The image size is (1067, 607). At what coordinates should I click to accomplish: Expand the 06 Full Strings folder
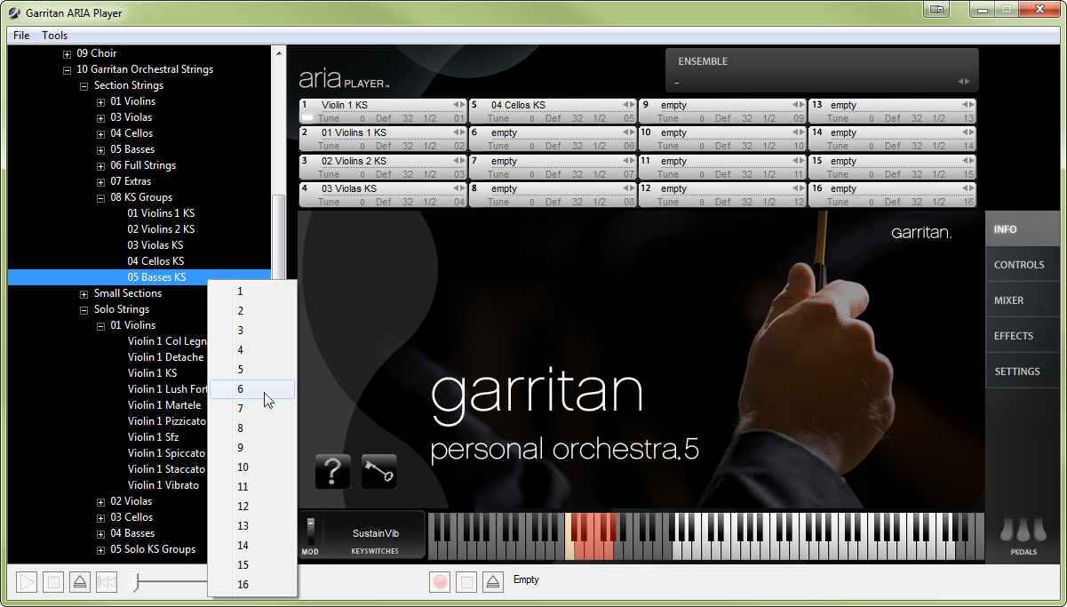click(x=101, y=165)
